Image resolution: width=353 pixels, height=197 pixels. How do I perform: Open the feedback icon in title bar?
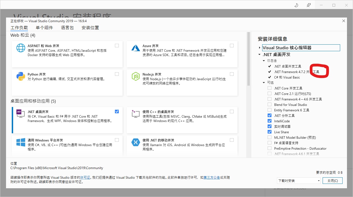click(309, 5)
